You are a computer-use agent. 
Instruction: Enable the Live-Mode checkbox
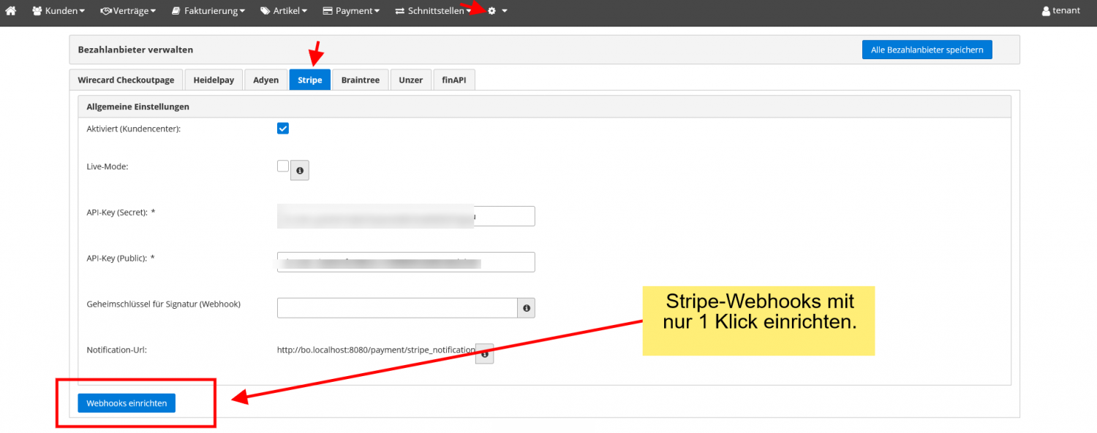click(x=283, y=166)
